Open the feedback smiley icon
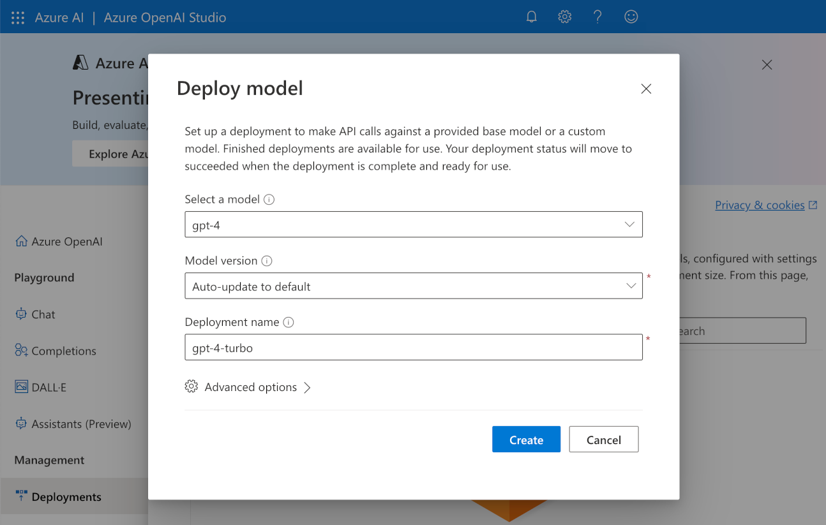Screen dimensions: 826x525 (631, 17)
